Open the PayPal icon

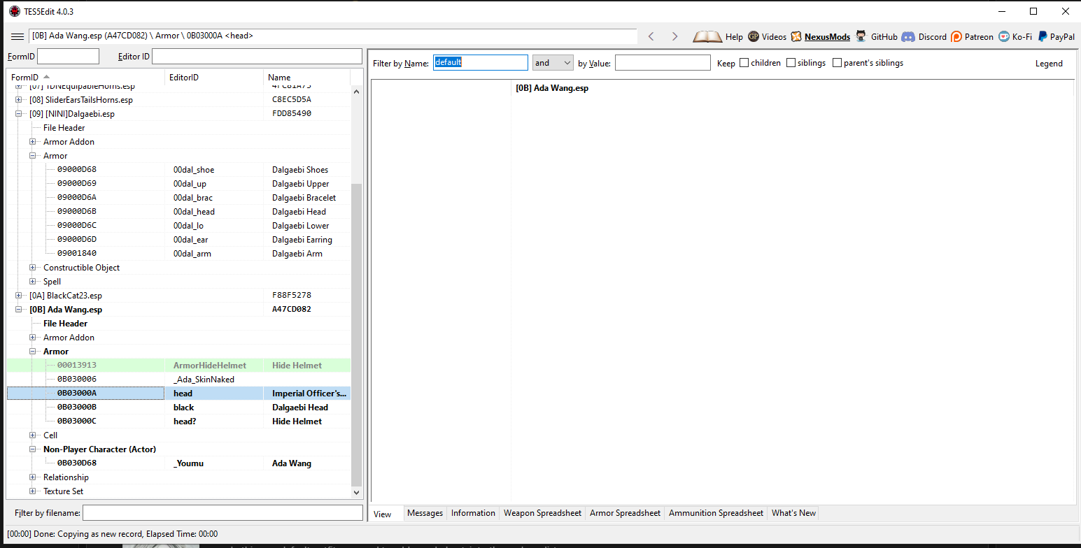click(1043, 36)
